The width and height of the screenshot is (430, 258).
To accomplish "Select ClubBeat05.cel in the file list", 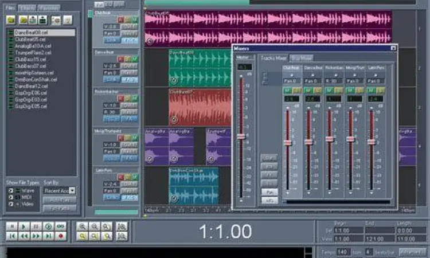I will [30, 39].
